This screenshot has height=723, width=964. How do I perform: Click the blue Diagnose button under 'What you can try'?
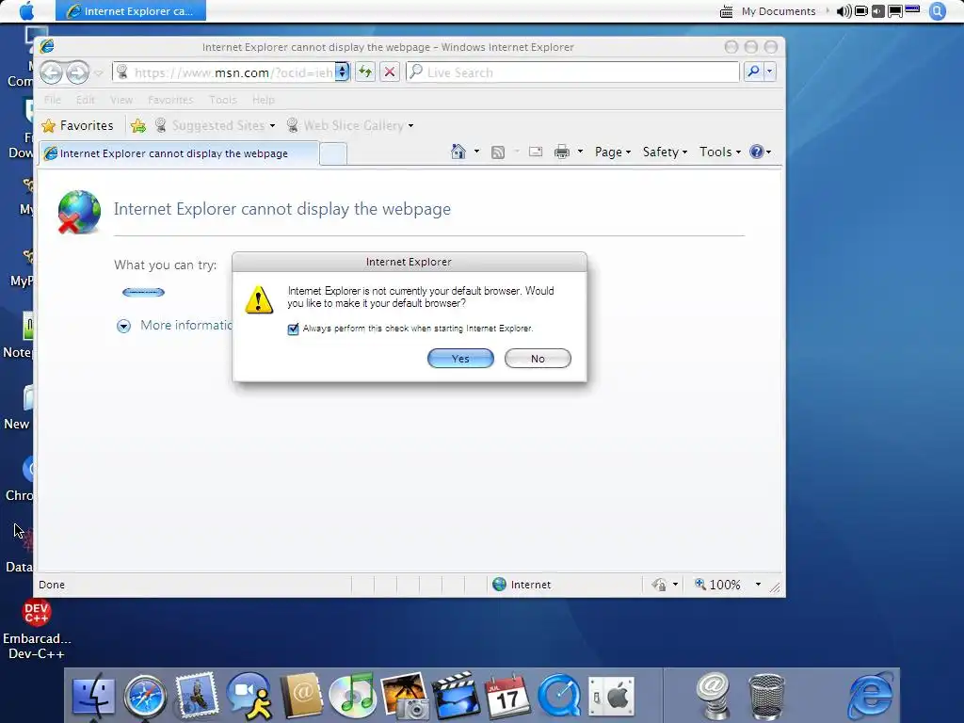coord(143,292)
